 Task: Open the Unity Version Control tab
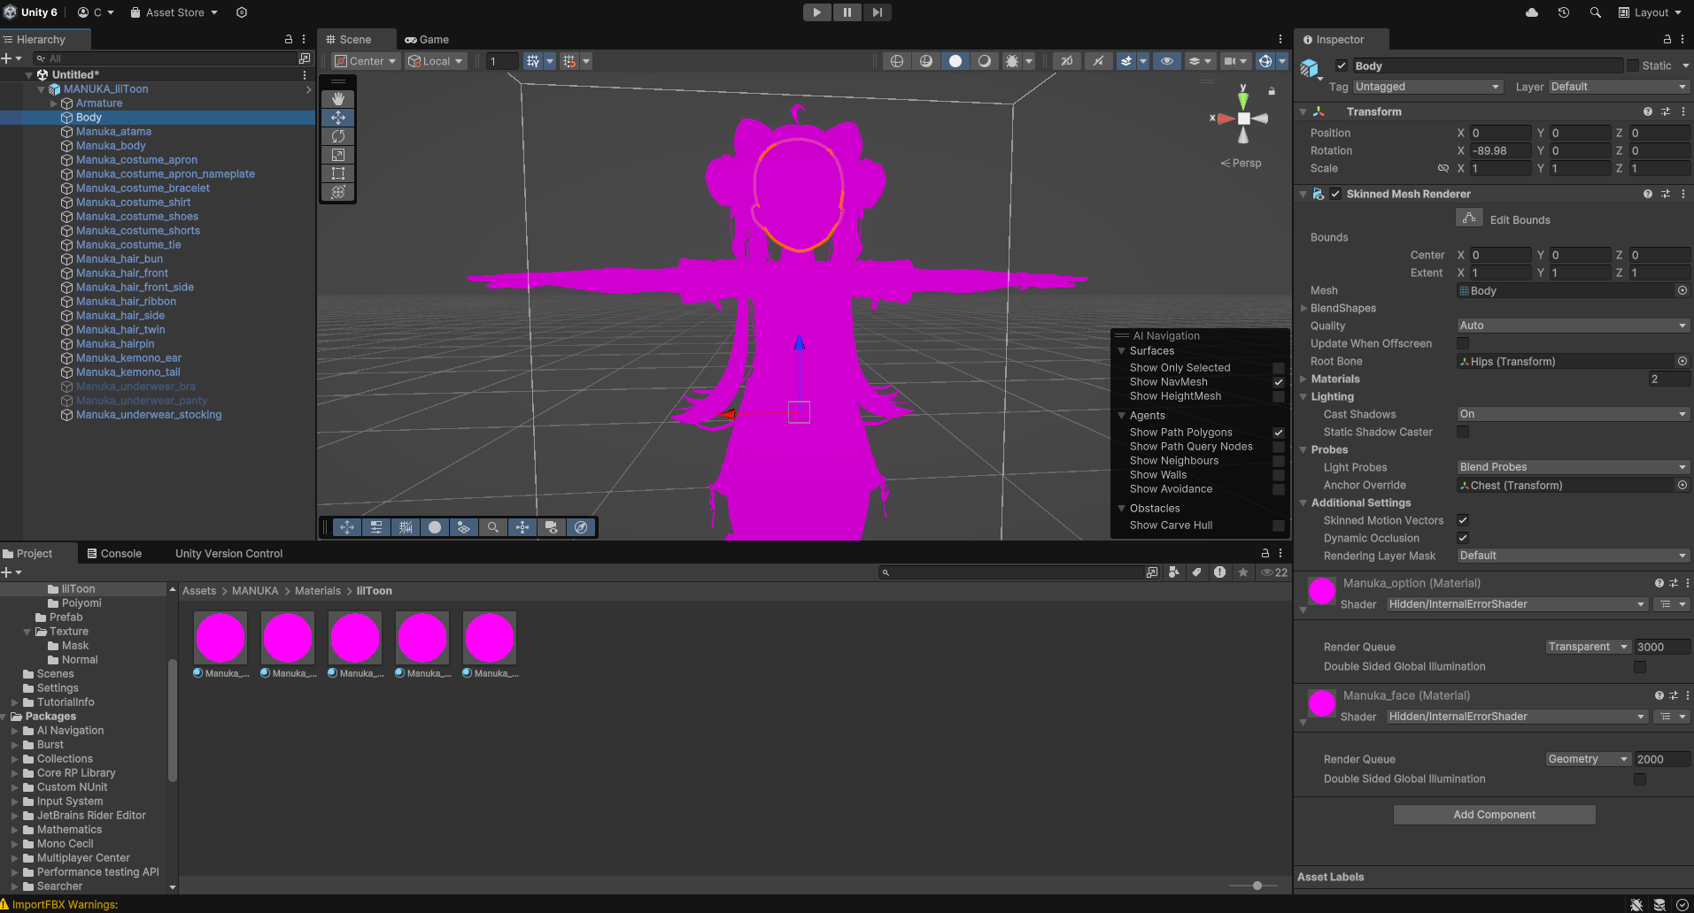pyautogui.click(x=228, y=554)
